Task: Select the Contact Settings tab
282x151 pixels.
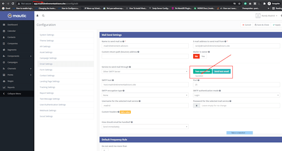Action: tap(66, 76)
